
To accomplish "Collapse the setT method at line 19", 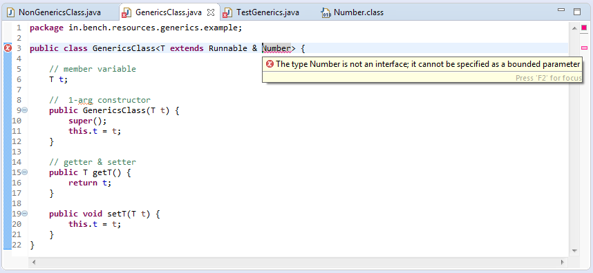I will [x=25, y=213].
